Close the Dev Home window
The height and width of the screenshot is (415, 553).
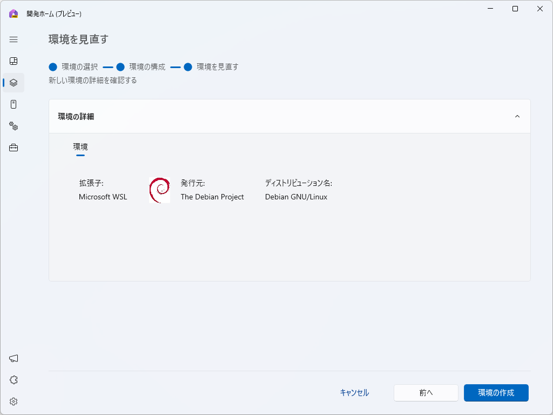(540, 9)
